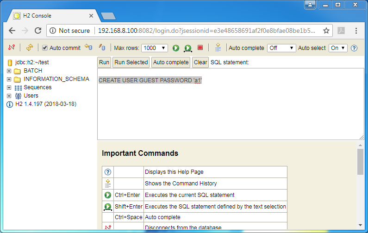Click the help panel scrollbar thumb

[x=360, y=162]
